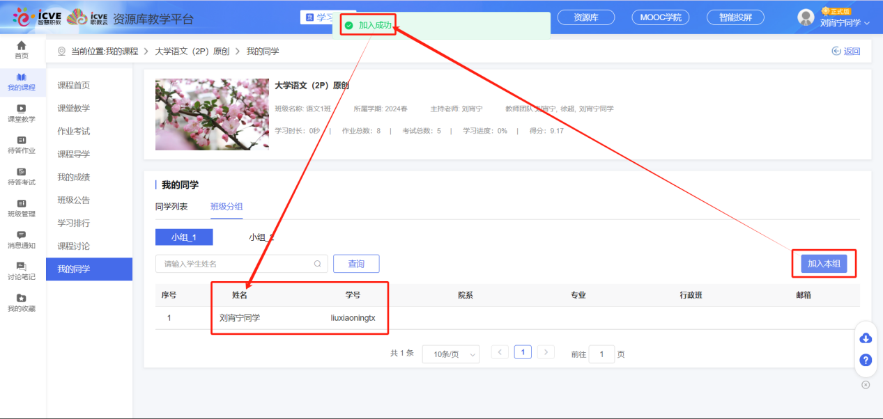883x419 pixels.
Task: Click the 加入本组 button
Action: pyautogui.click(x=823, y=264)
